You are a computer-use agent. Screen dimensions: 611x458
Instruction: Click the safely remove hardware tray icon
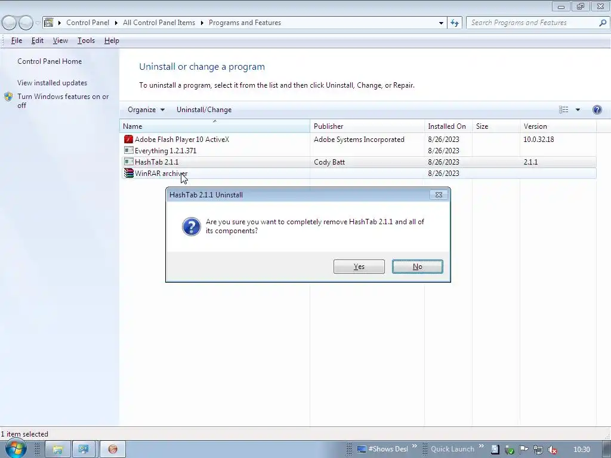(x=509, y=450)
